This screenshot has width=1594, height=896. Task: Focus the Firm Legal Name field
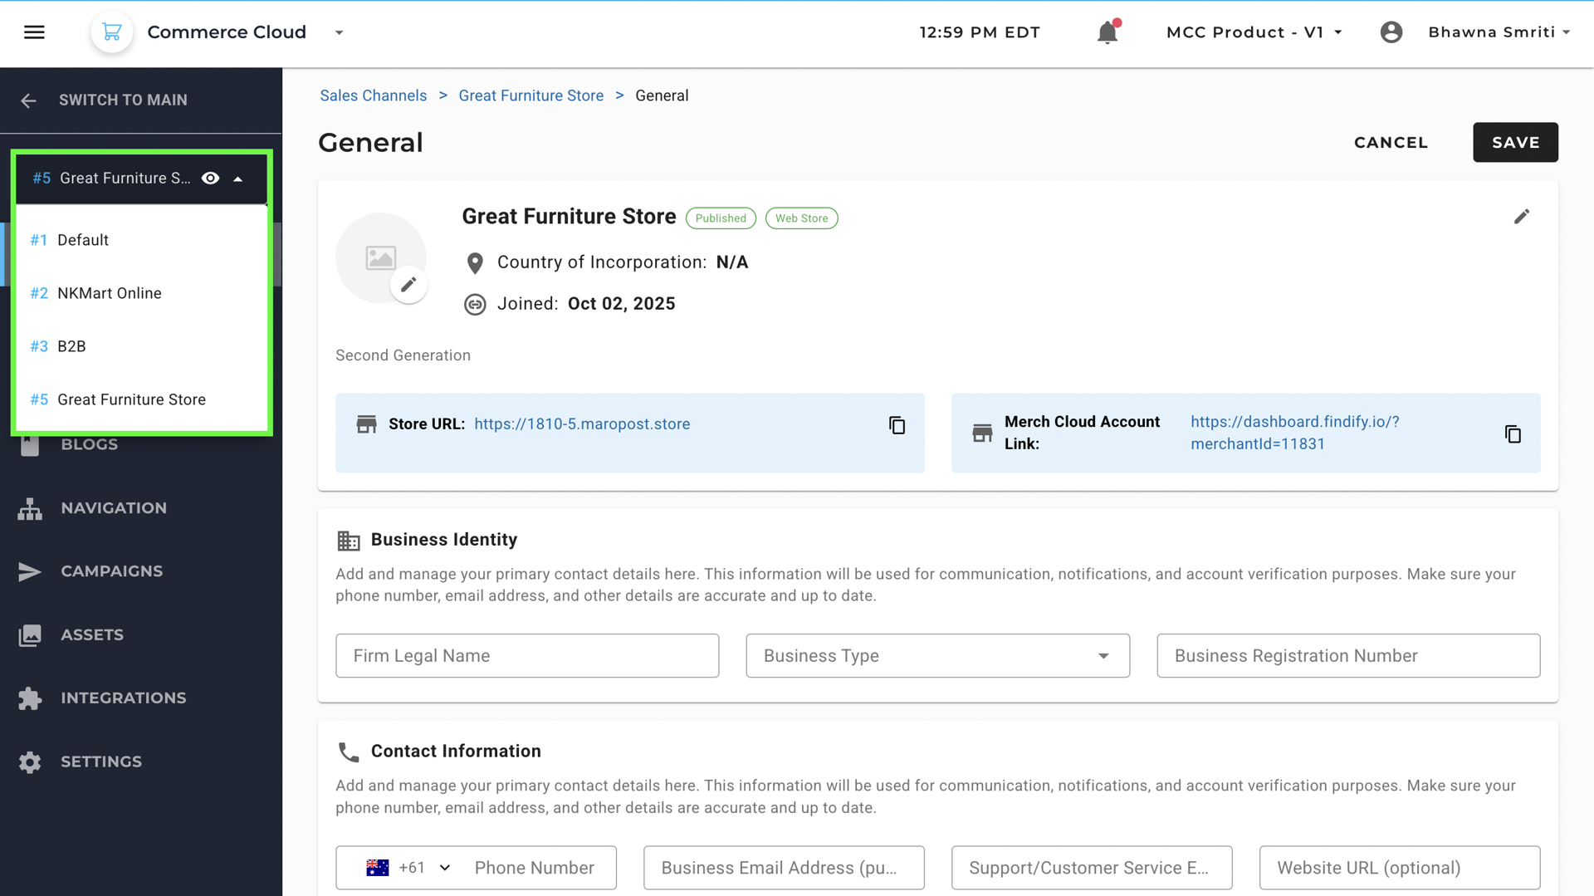(527, 656)
